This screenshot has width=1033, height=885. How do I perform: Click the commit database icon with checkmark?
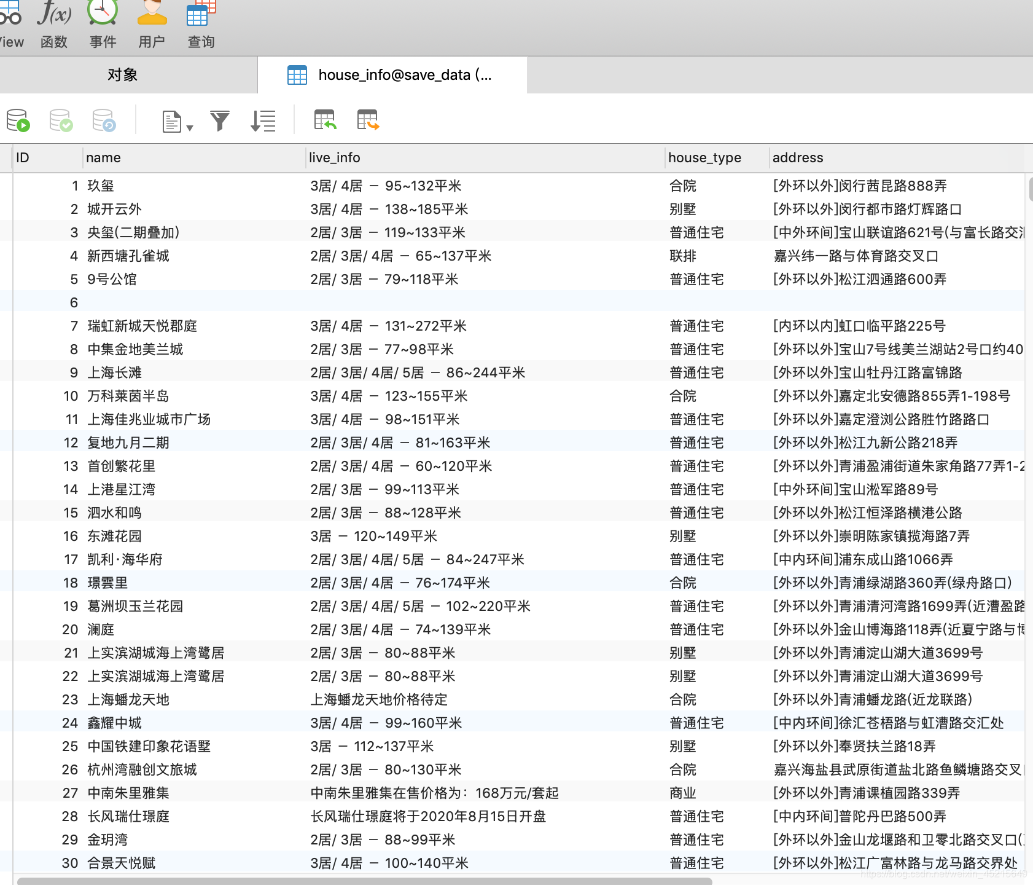[x=61, y=120]
